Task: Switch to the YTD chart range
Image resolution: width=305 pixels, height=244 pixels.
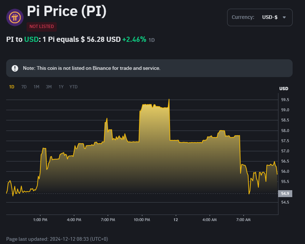Action: click(74, 87)
